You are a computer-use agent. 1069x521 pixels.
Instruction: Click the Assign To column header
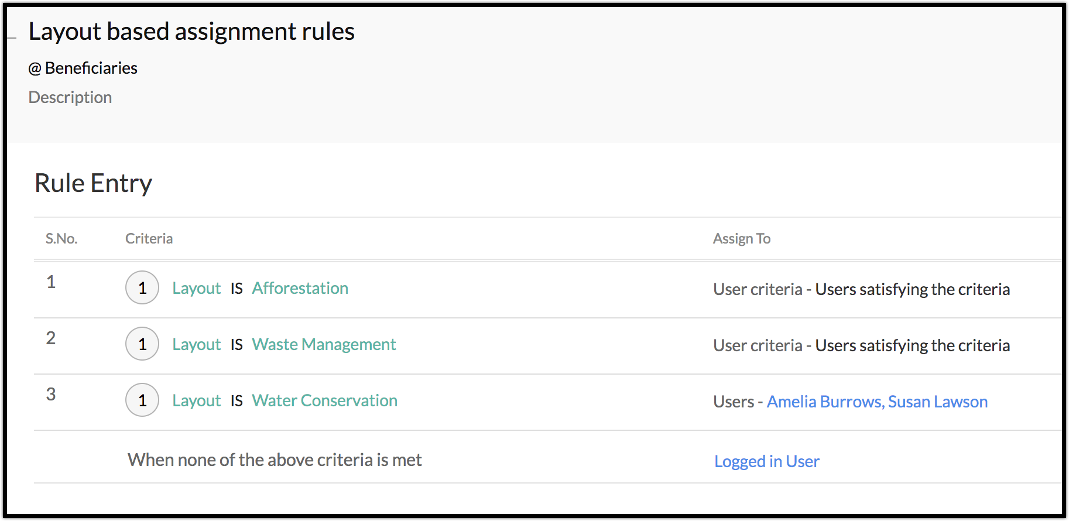pos(741,239)
